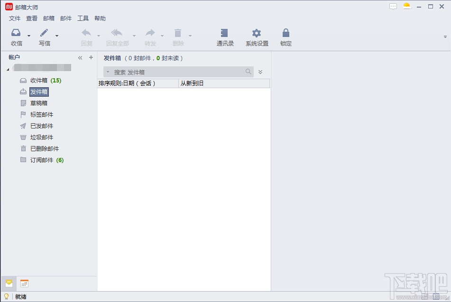Click the 已删除邮件 trash icon
The height and width of the screenshot is (302, 451).
(x=23, y=148)
